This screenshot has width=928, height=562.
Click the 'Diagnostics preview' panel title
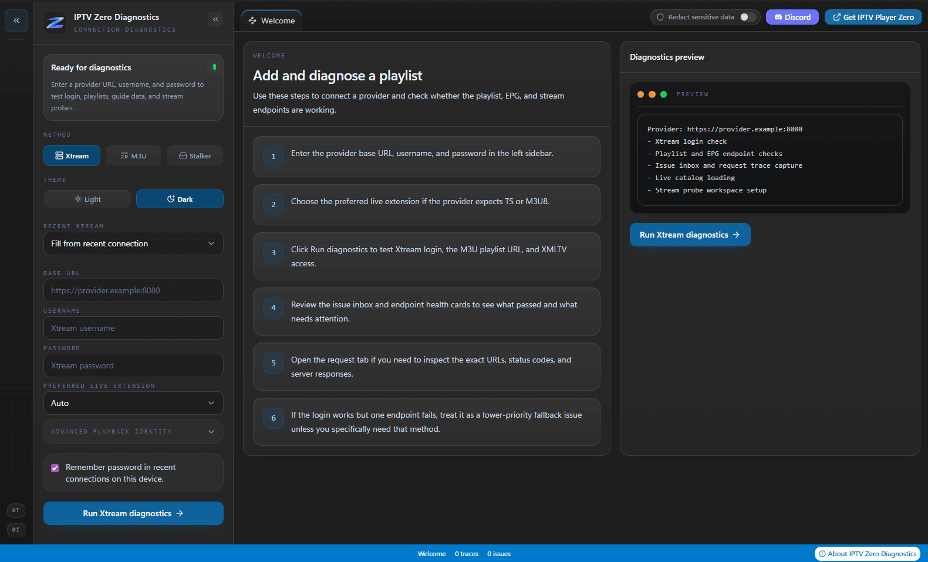pos(667,57)
